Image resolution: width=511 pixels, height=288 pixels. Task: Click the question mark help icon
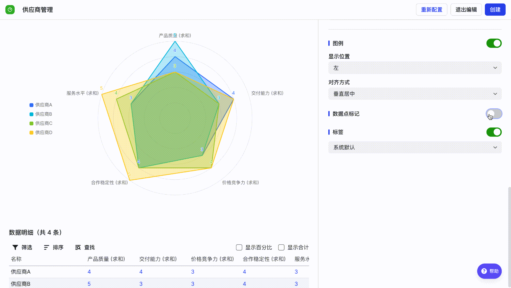coord(484,271)
